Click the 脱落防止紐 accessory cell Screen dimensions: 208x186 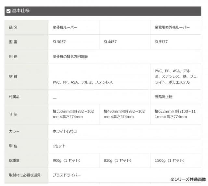[163, 97]
